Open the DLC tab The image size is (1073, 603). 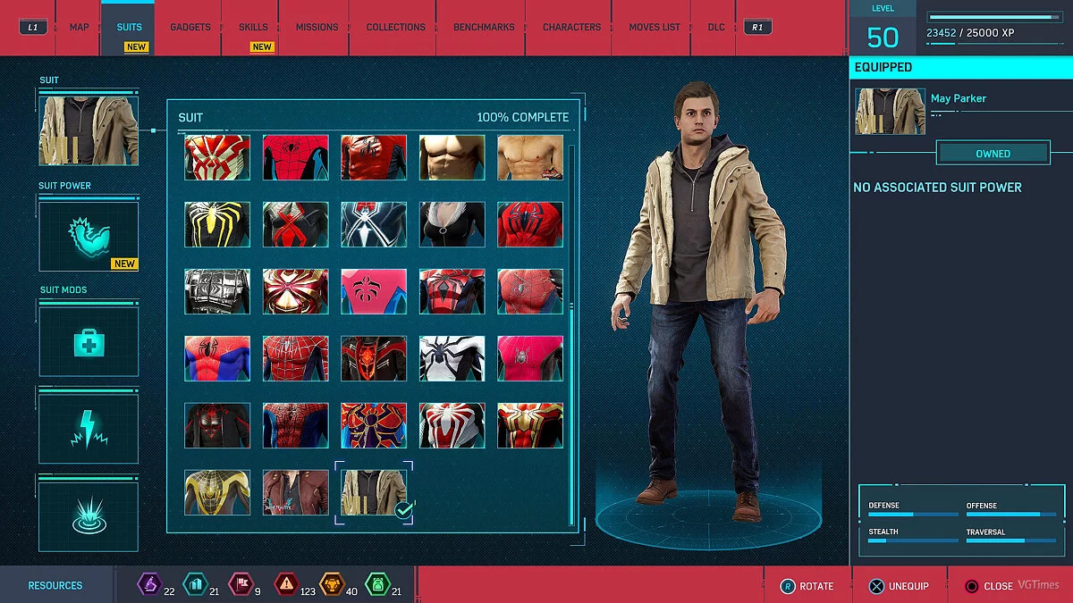coord(714,27)
